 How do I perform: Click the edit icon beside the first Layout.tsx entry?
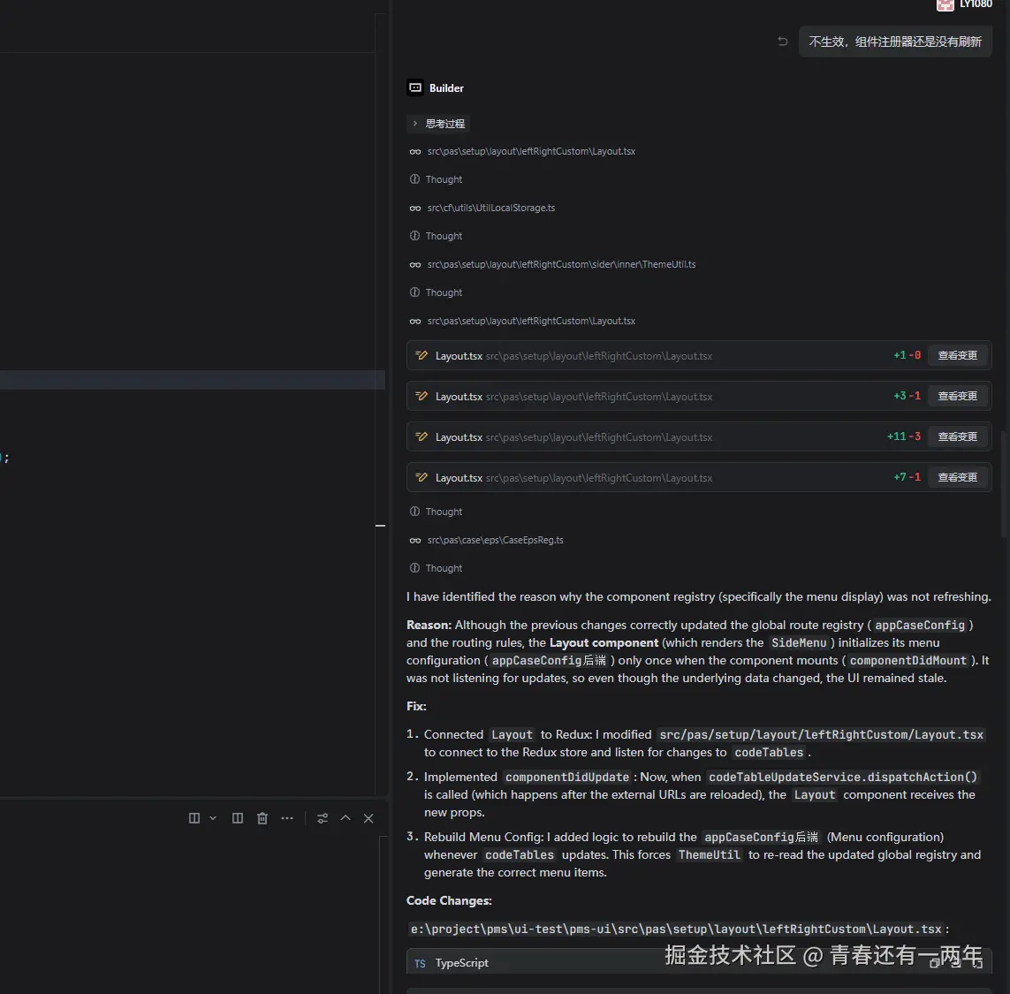click(x=421, y=355)
